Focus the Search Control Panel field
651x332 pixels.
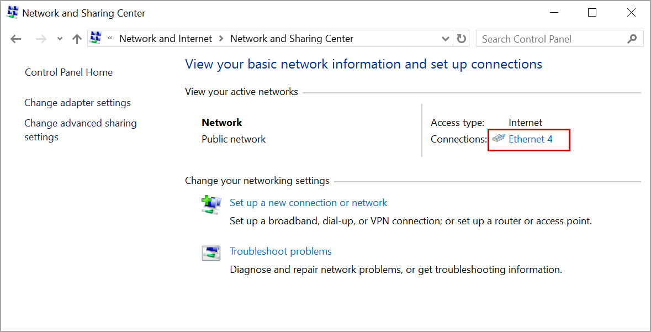click(x=549, y=39)
